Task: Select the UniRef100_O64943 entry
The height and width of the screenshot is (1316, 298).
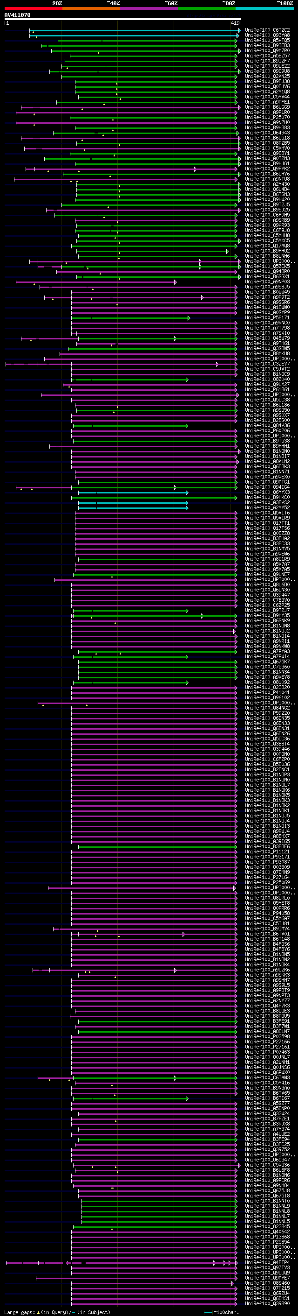Action: coord(267,133)
